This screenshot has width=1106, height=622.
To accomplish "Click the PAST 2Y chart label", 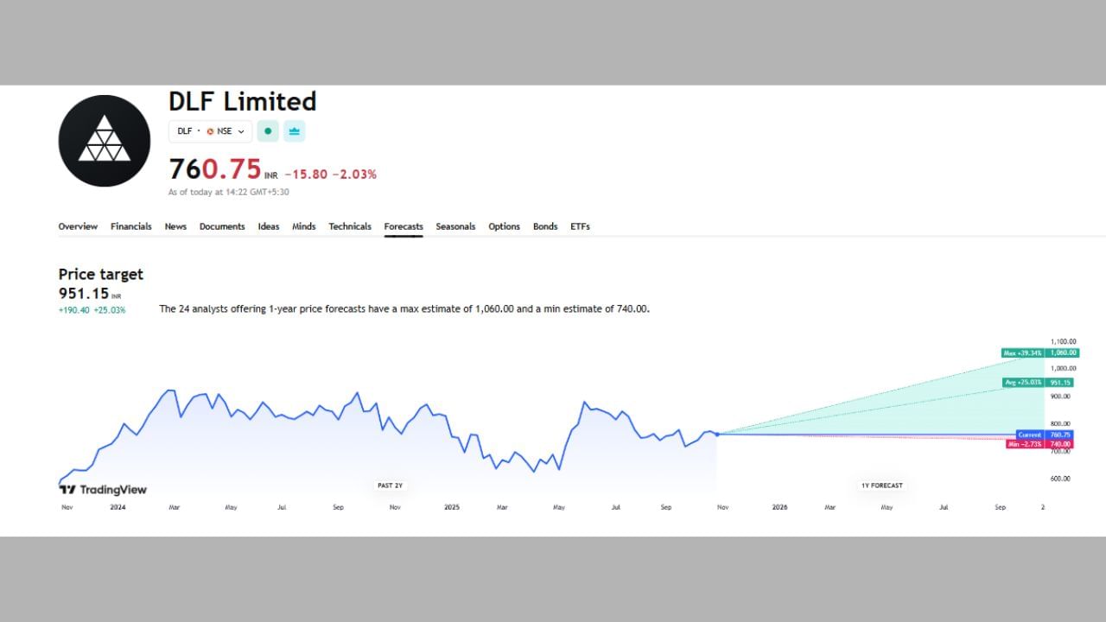I will coord(390,486).
